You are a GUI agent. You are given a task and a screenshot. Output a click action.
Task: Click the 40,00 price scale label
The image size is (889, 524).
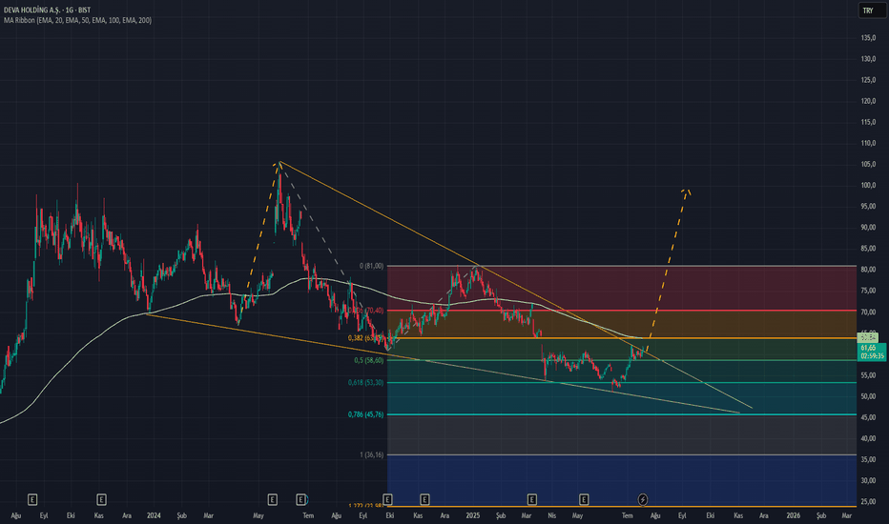[868, 438]
